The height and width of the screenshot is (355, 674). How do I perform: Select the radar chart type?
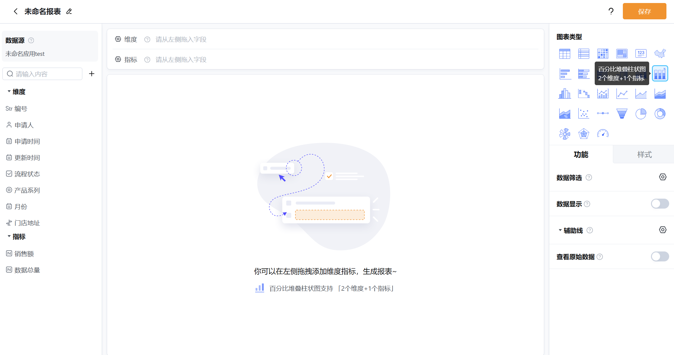tap(584, 134)
